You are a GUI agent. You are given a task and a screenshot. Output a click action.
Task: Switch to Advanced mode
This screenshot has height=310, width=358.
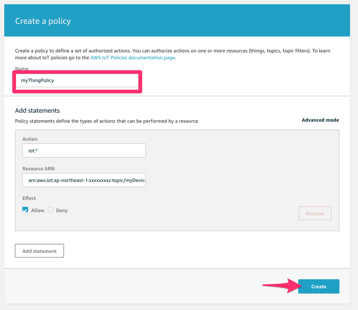320,120
